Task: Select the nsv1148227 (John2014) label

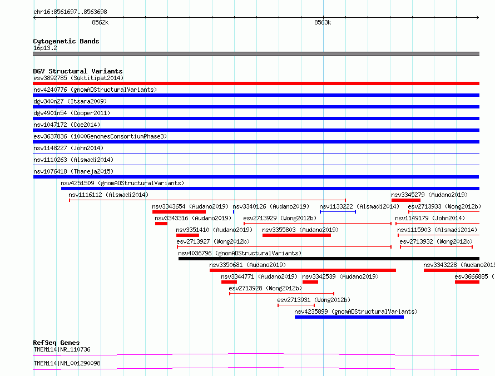Action: pyautogui.click(x=68, y=148)
